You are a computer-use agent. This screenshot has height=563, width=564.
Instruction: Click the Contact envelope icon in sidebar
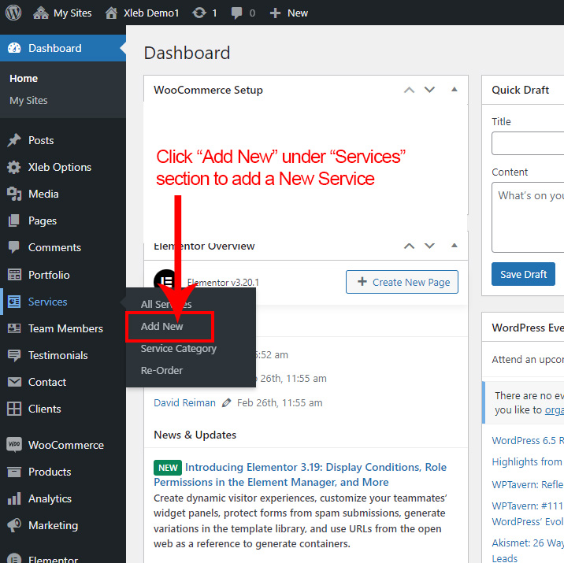[x=14, y=382]
